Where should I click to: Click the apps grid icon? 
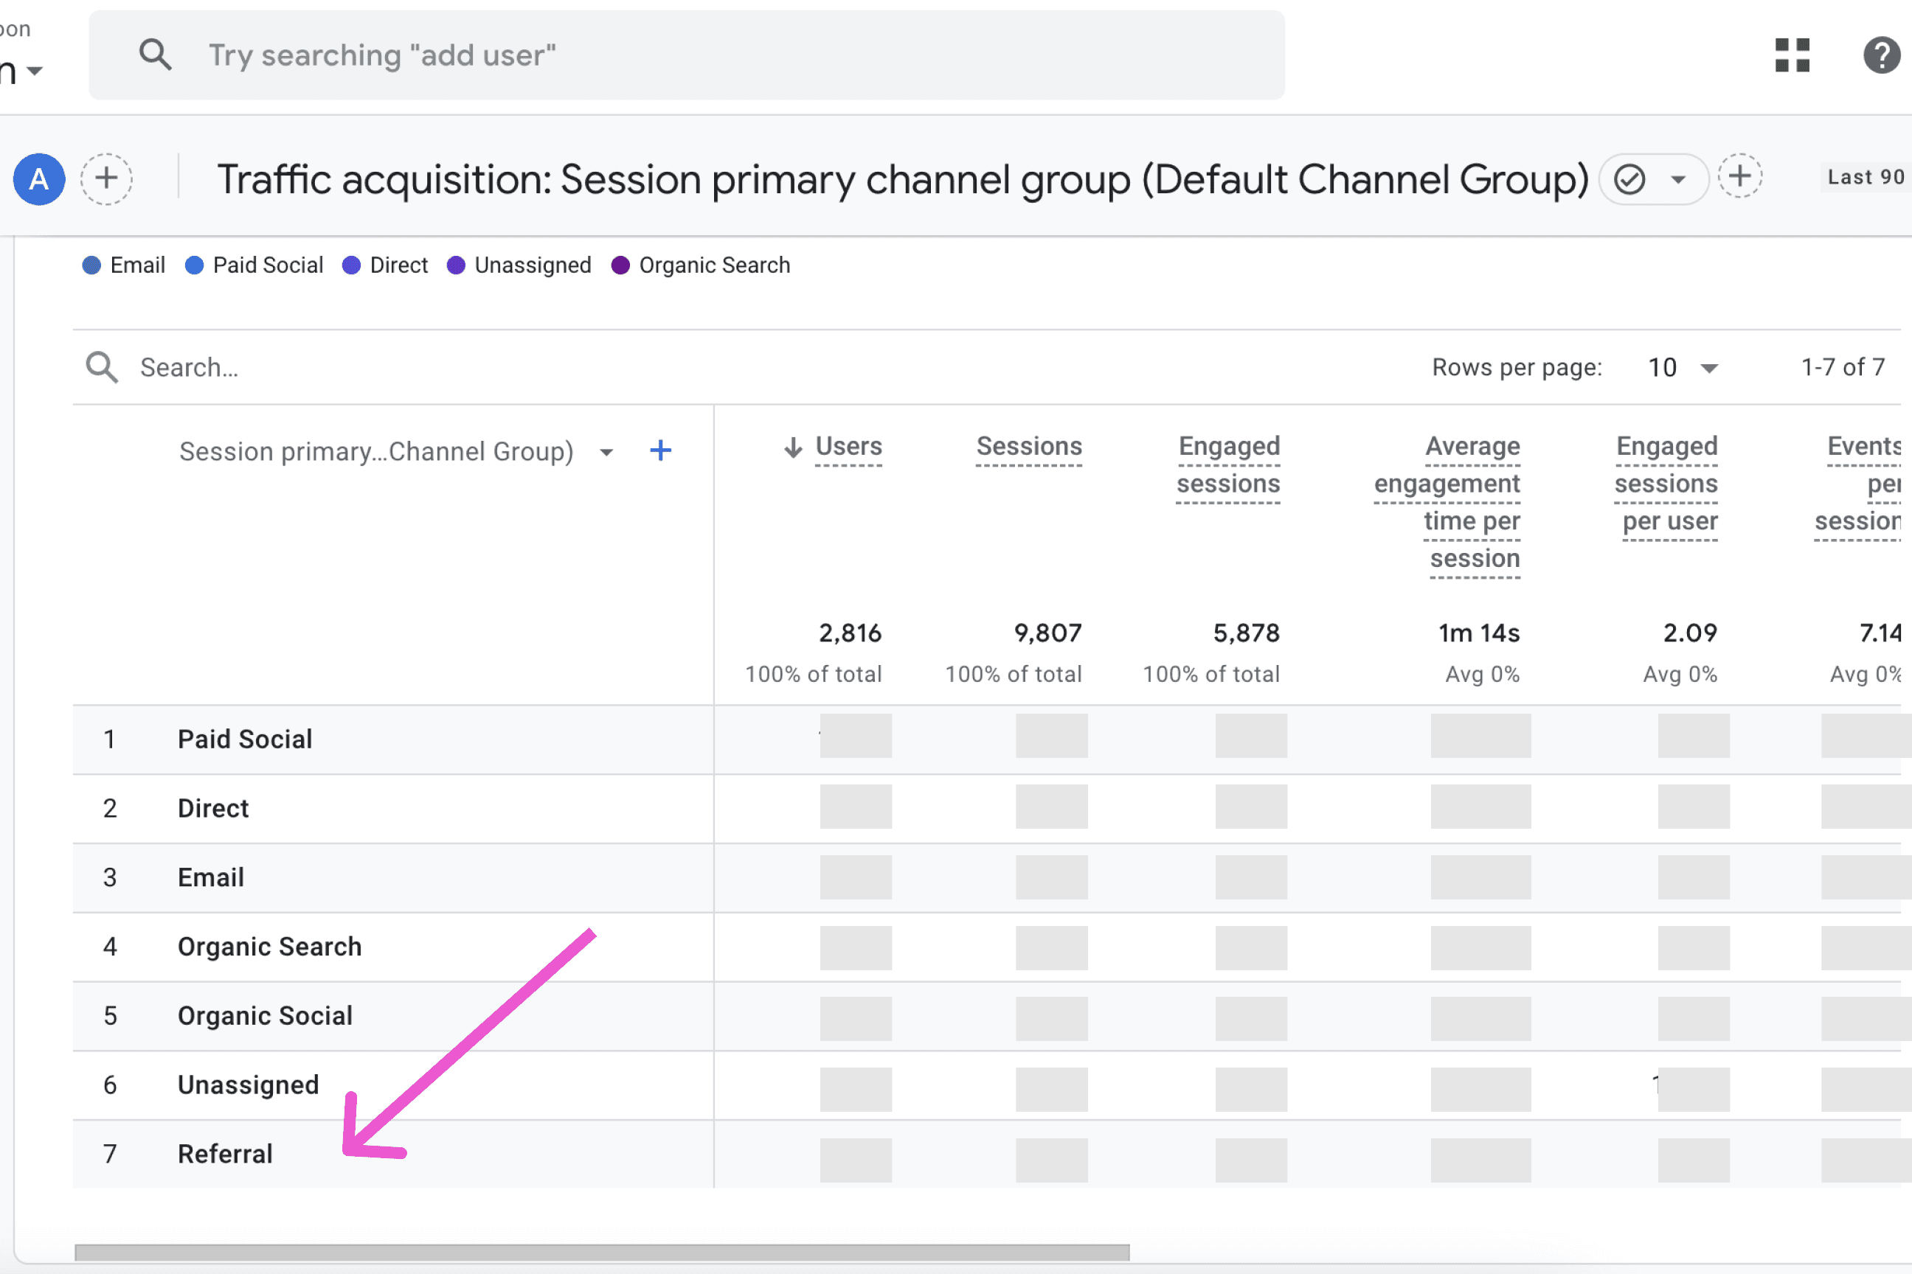point(1791,55)
